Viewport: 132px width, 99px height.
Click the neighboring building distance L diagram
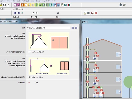click(39, 66)
